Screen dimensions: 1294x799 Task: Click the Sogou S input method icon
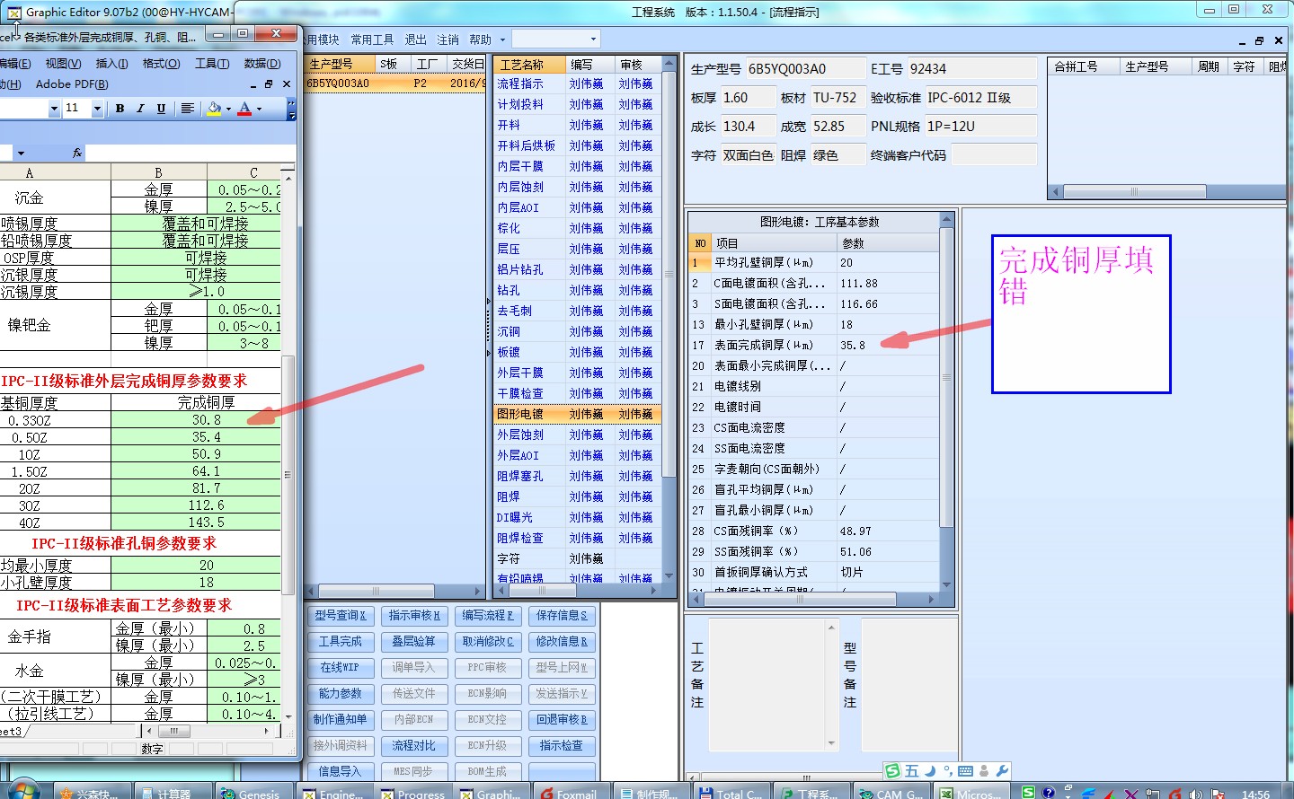[893, 771]
